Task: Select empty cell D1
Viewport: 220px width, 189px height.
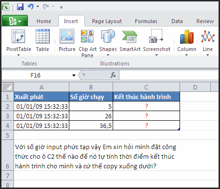Action: point(195,97)
